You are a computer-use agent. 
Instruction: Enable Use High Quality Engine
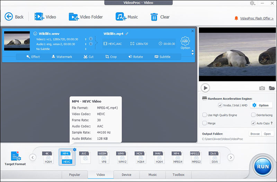pos(205,115)
